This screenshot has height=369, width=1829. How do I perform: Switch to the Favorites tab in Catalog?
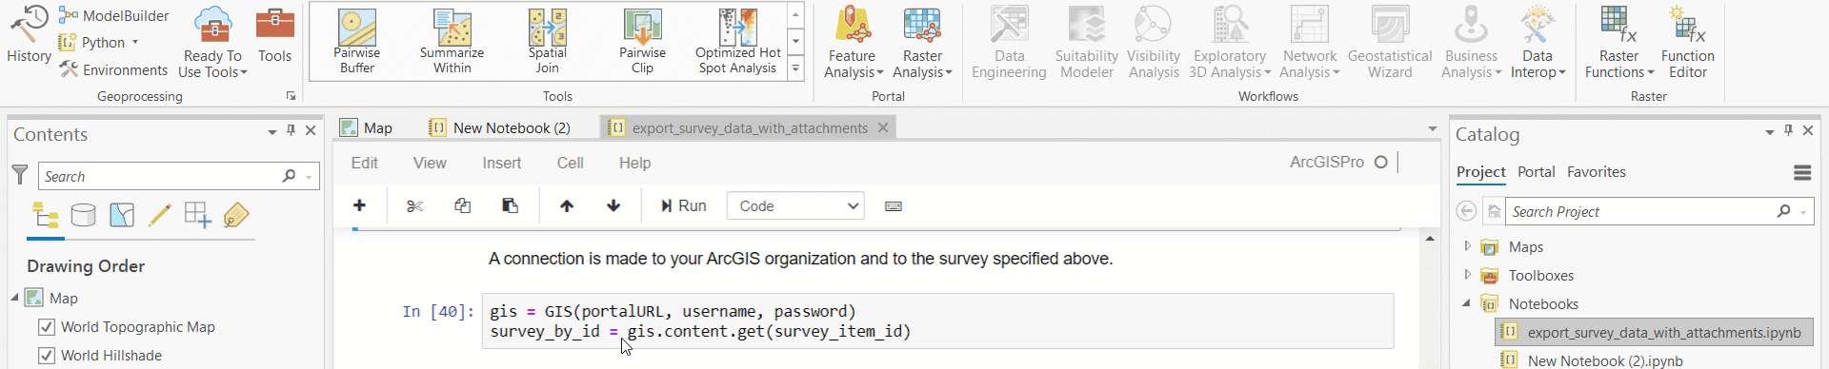(x=1597, y=172)
